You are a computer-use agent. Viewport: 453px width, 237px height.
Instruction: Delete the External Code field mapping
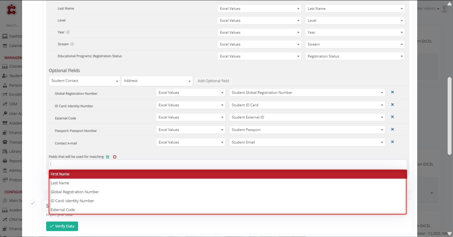click(x=392, y=117)
